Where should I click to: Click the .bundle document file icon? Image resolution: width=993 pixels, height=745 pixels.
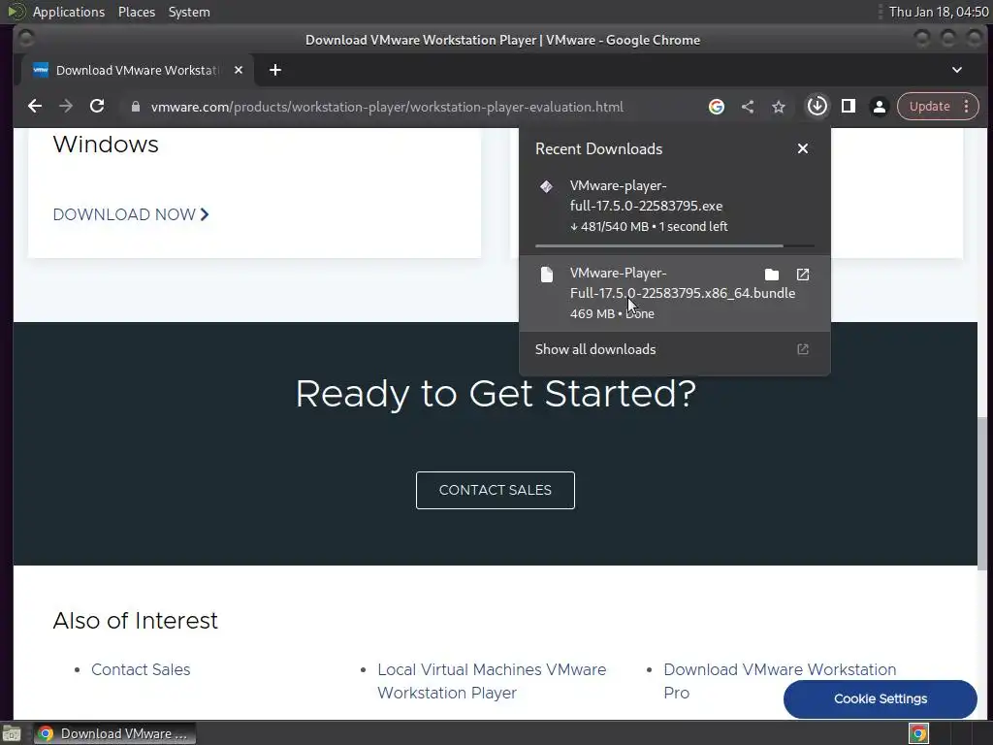(547, 274)
